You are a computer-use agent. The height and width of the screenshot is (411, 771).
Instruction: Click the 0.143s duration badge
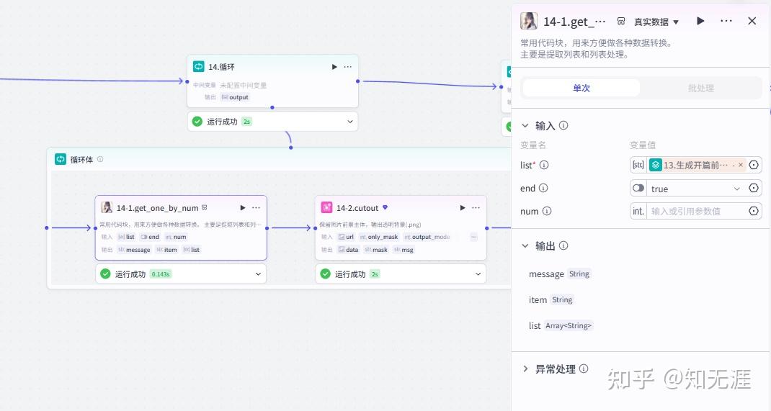pyautogui.click(x=161, y=274)
